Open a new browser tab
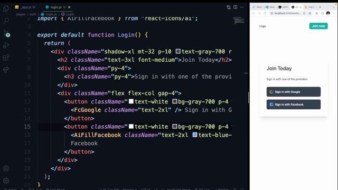Screen dimensions: 338x190 [x=320, y=7]
